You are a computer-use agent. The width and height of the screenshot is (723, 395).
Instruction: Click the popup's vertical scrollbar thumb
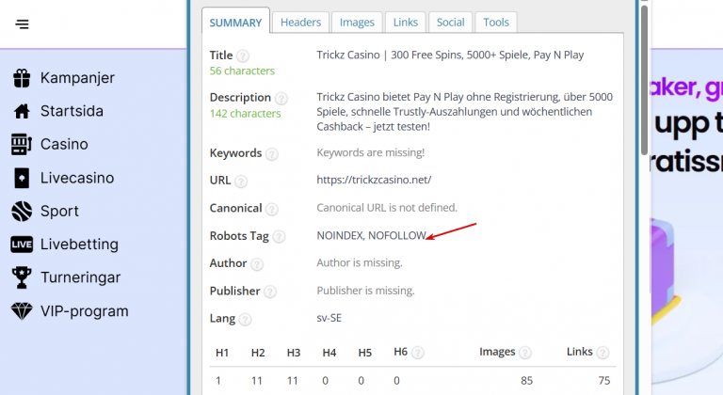tap(644, 80)
